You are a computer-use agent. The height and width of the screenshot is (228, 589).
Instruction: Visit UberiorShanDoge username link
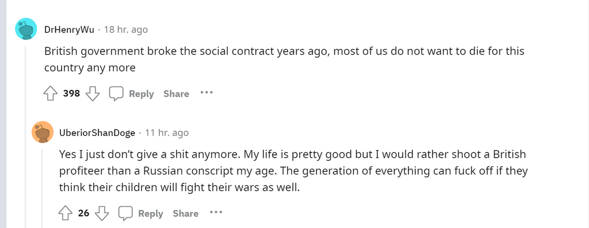coord(97,133)
